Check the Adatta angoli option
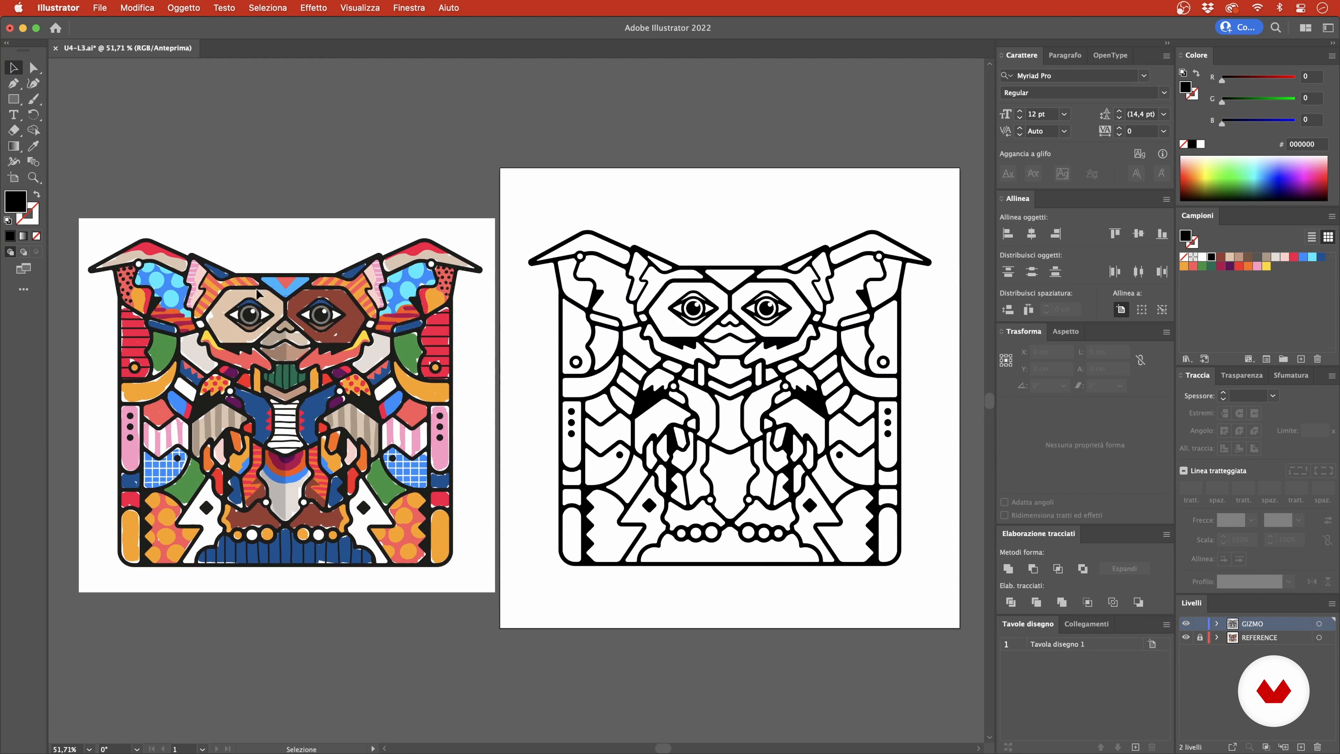 [x=1004, y=502]
